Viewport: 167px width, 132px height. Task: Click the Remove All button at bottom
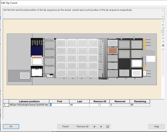coord(83,126)
